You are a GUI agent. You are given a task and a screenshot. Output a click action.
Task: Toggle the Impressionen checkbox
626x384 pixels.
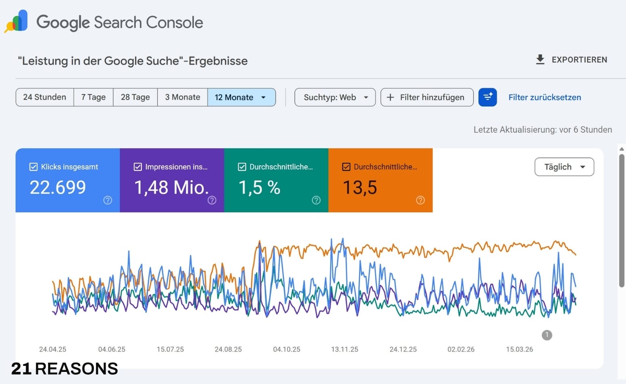click(137, 167)
